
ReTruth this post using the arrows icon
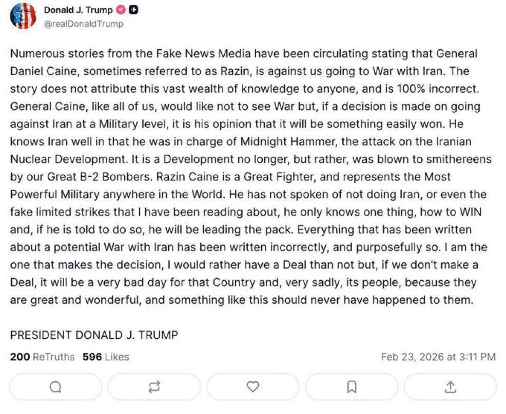(x=154, y=387)
